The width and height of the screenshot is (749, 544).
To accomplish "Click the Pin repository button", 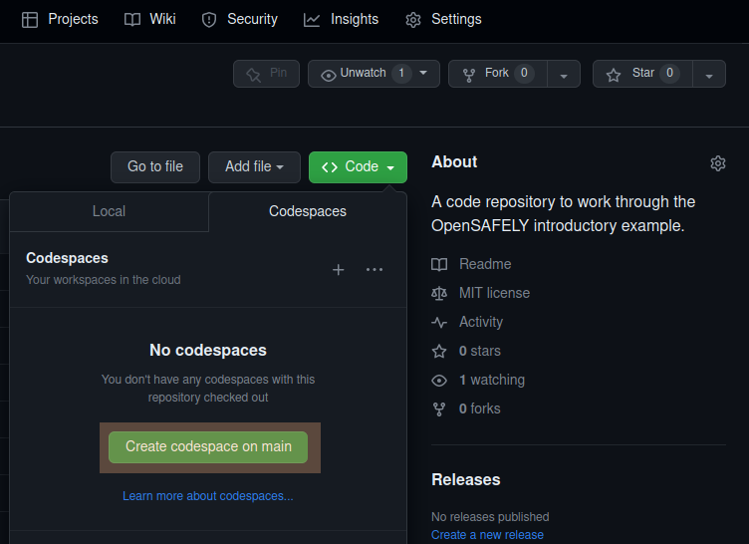I will [267, 74].
